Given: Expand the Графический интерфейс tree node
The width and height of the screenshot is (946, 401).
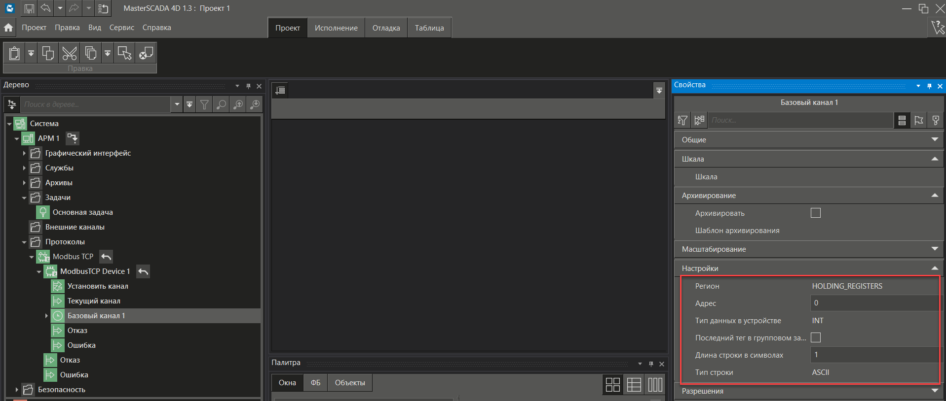Looking at the screenshot, I should (24, 153).
